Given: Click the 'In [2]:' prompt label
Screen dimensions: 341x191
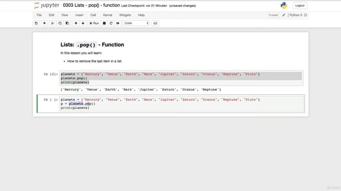Looking at the screenshot, I should point(51,74).
